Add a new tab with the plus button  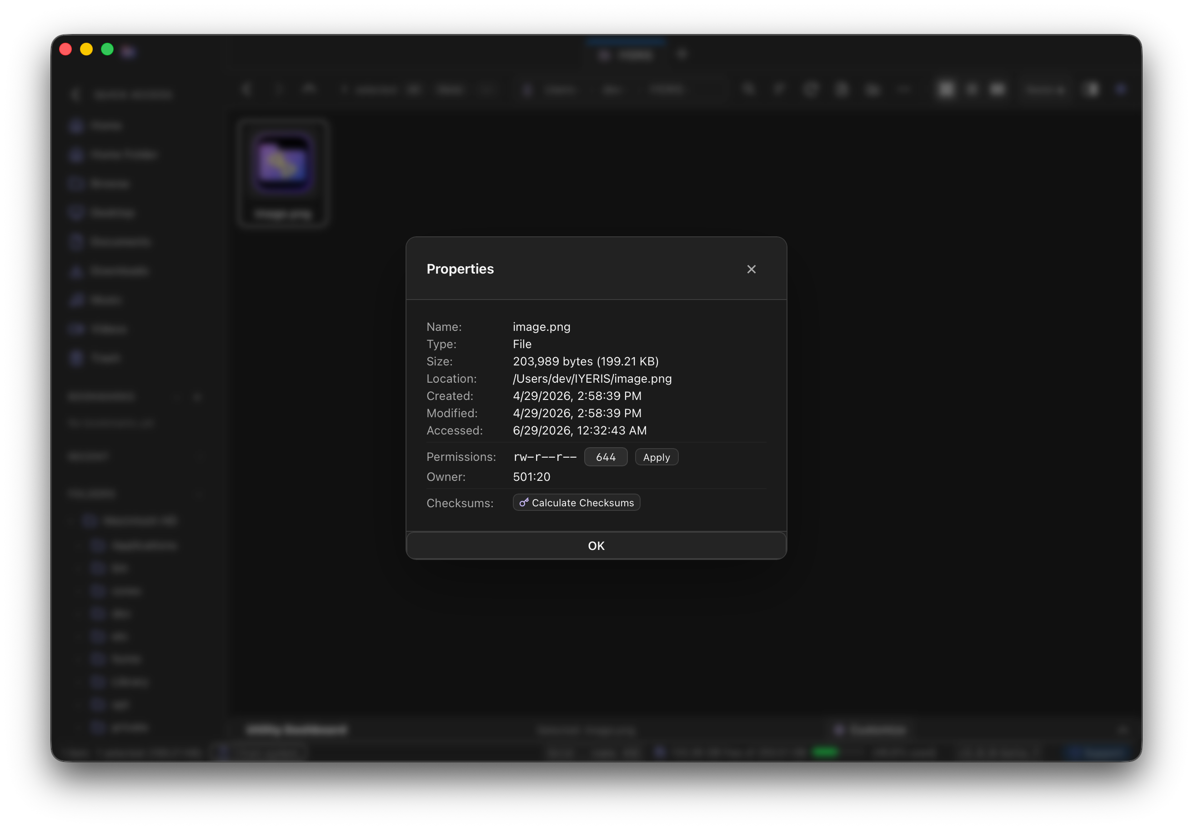pyautogui.click(x=682, y=54)
